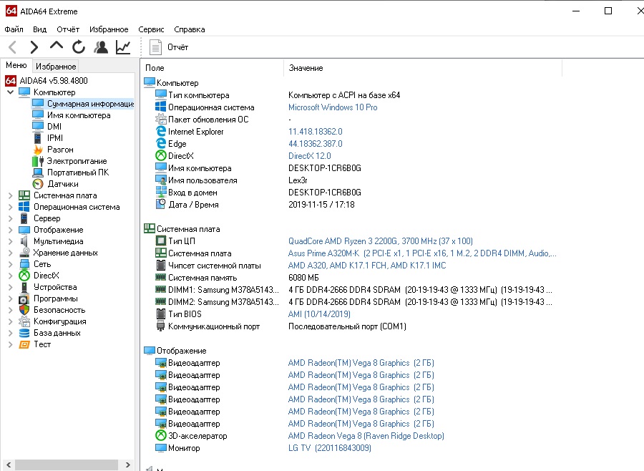Click the База данных database icon

point(24,333)
